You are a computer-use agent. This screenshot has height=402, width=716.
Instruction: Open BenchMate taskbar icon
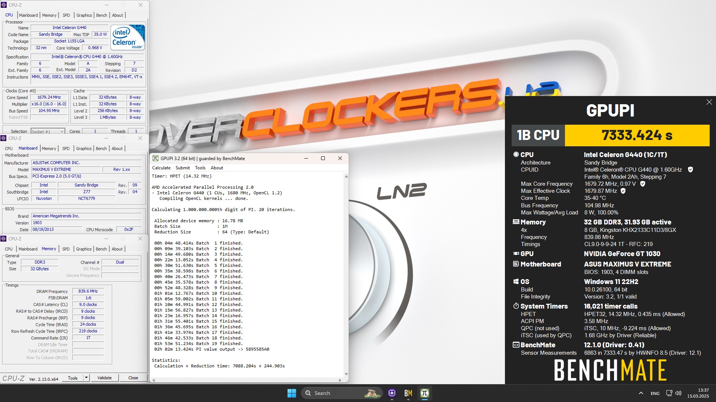pyautogui.click(x=408, y=393)
